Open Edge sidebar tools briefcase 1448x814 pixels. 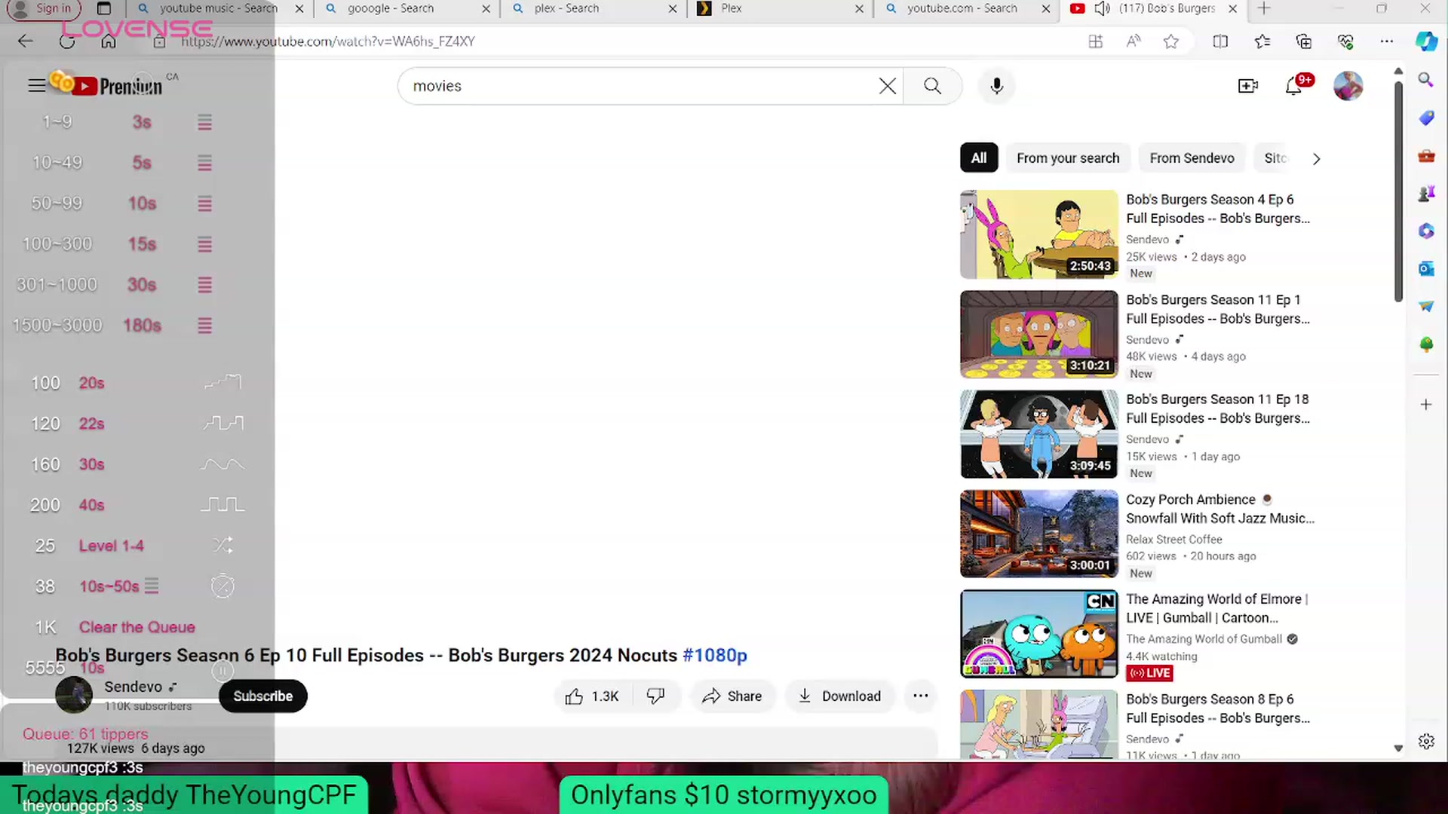(x=1426, y=156)
